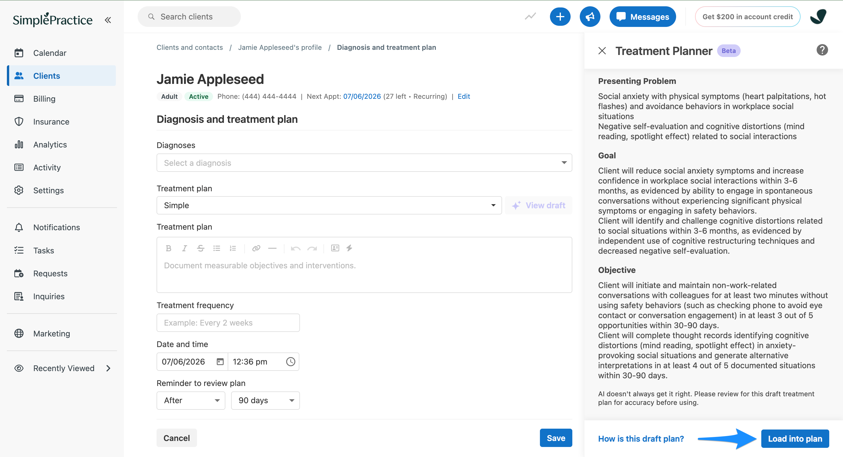Click the Search clients field
The width and height of the screenshot is (843, 457).
pos(189,17)
